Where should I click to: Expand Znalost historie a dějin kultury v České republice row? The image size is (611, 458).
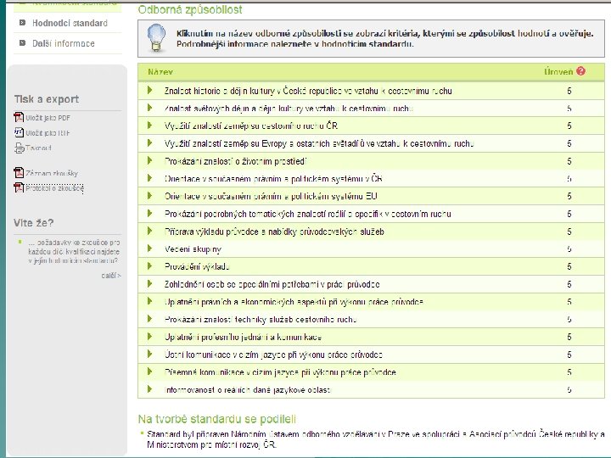[x=150, y=91]
